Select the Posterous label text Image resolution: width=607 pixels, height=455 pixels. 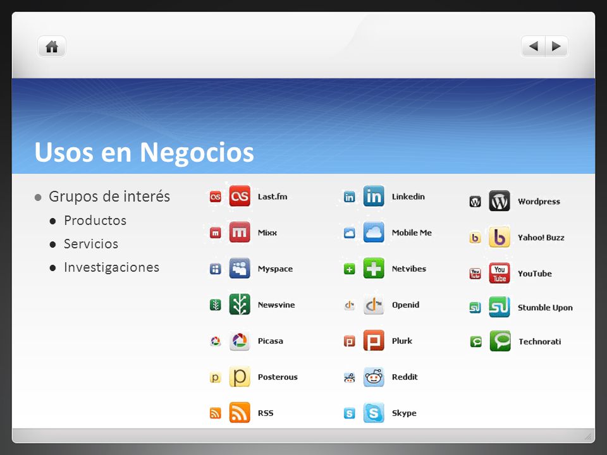coord(278,377)
